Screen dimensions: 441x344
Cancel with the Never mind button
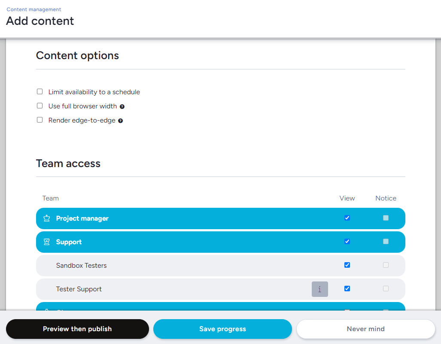click(365, 329)
